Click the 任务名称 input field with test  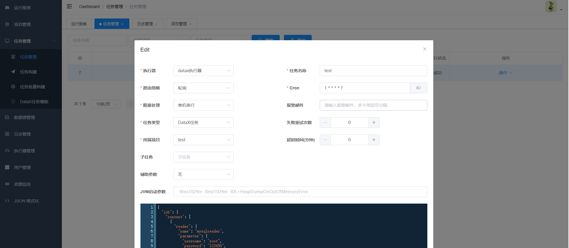pos(374,71)
